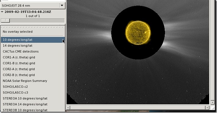Image resolution: width=217 pixels, height=113 pixels.
Task: Pick 'NOAA Solar Region Summary' overlay
Action: pos(33,81)
